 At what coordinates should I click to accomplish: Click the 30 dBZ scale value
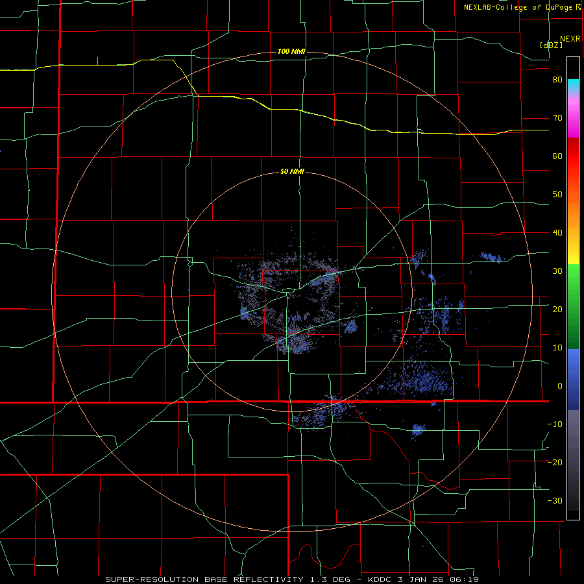point(557,271)
